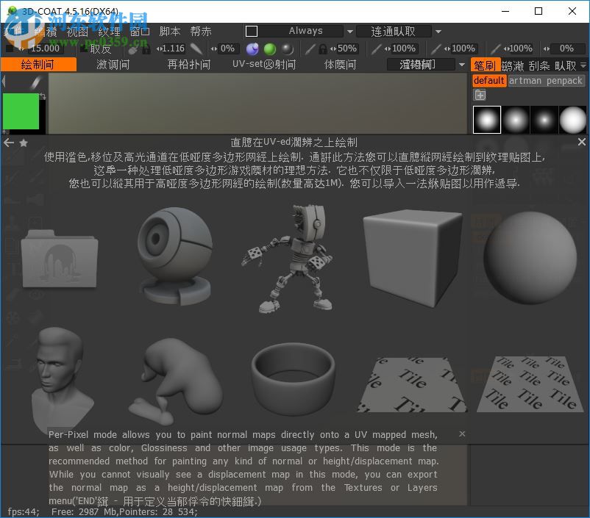
Task: Select the single Tile plane sample
Action: 412,384
